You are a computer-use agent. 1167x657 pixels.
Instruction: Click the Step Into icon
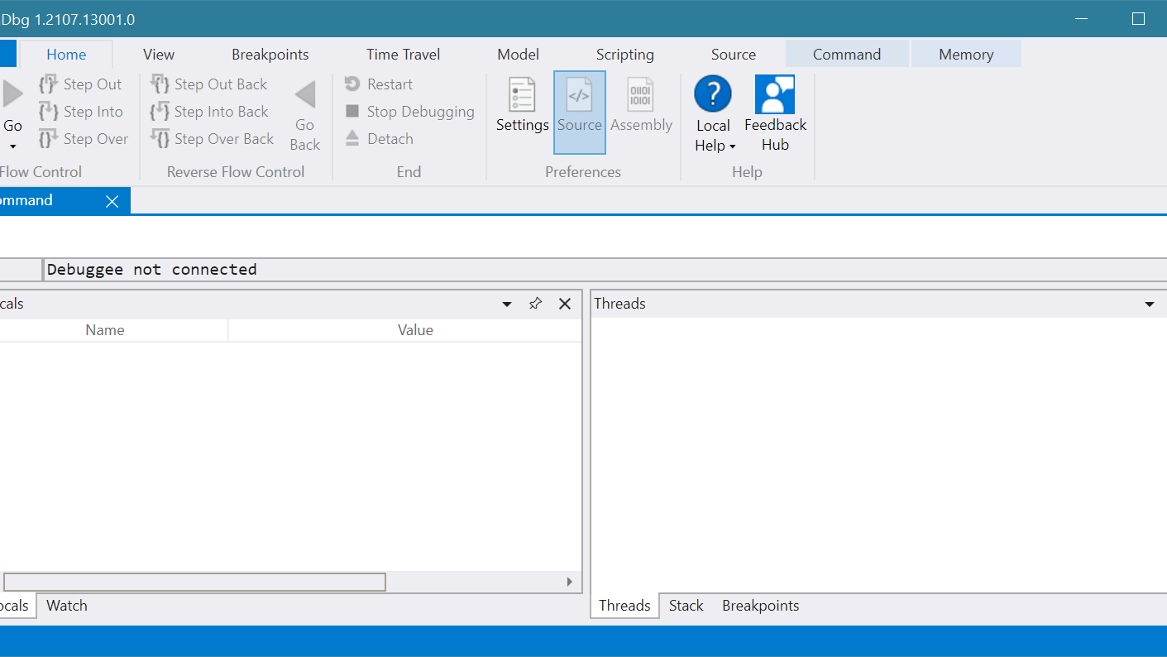[49, 112]
